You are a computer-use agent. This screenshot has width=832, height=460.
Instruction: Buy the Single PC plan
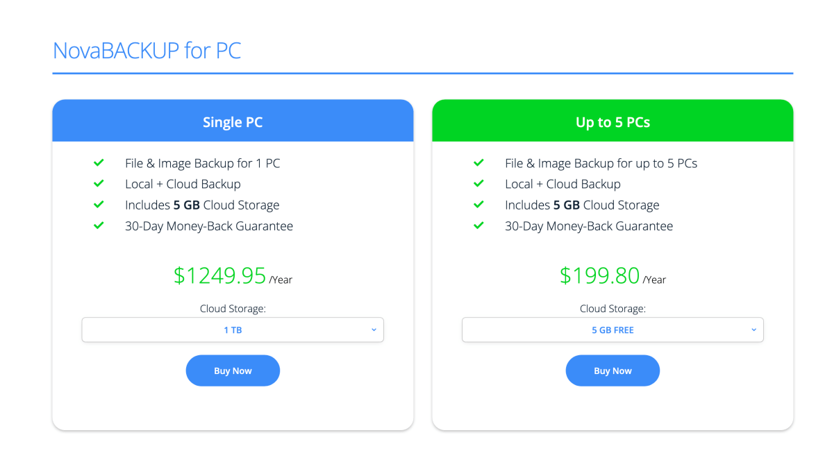tap(233, 370)
